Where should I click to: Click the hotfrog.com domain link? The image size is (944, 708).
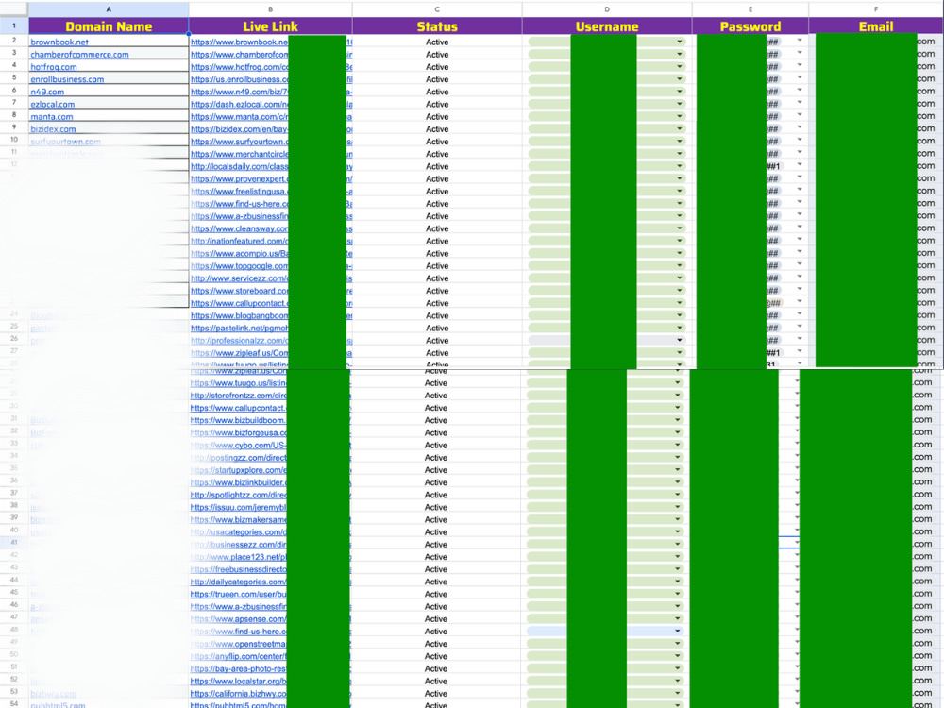(54, 67)
